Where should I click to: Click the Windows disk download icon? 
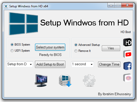point(65,81)
